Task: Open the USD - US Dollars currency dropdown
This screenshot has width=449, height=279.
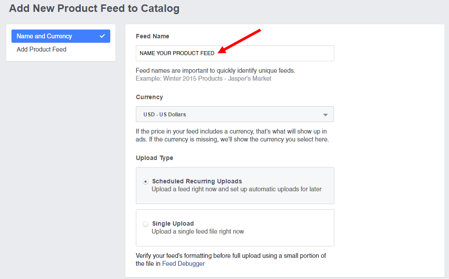Action: [235, 114]
